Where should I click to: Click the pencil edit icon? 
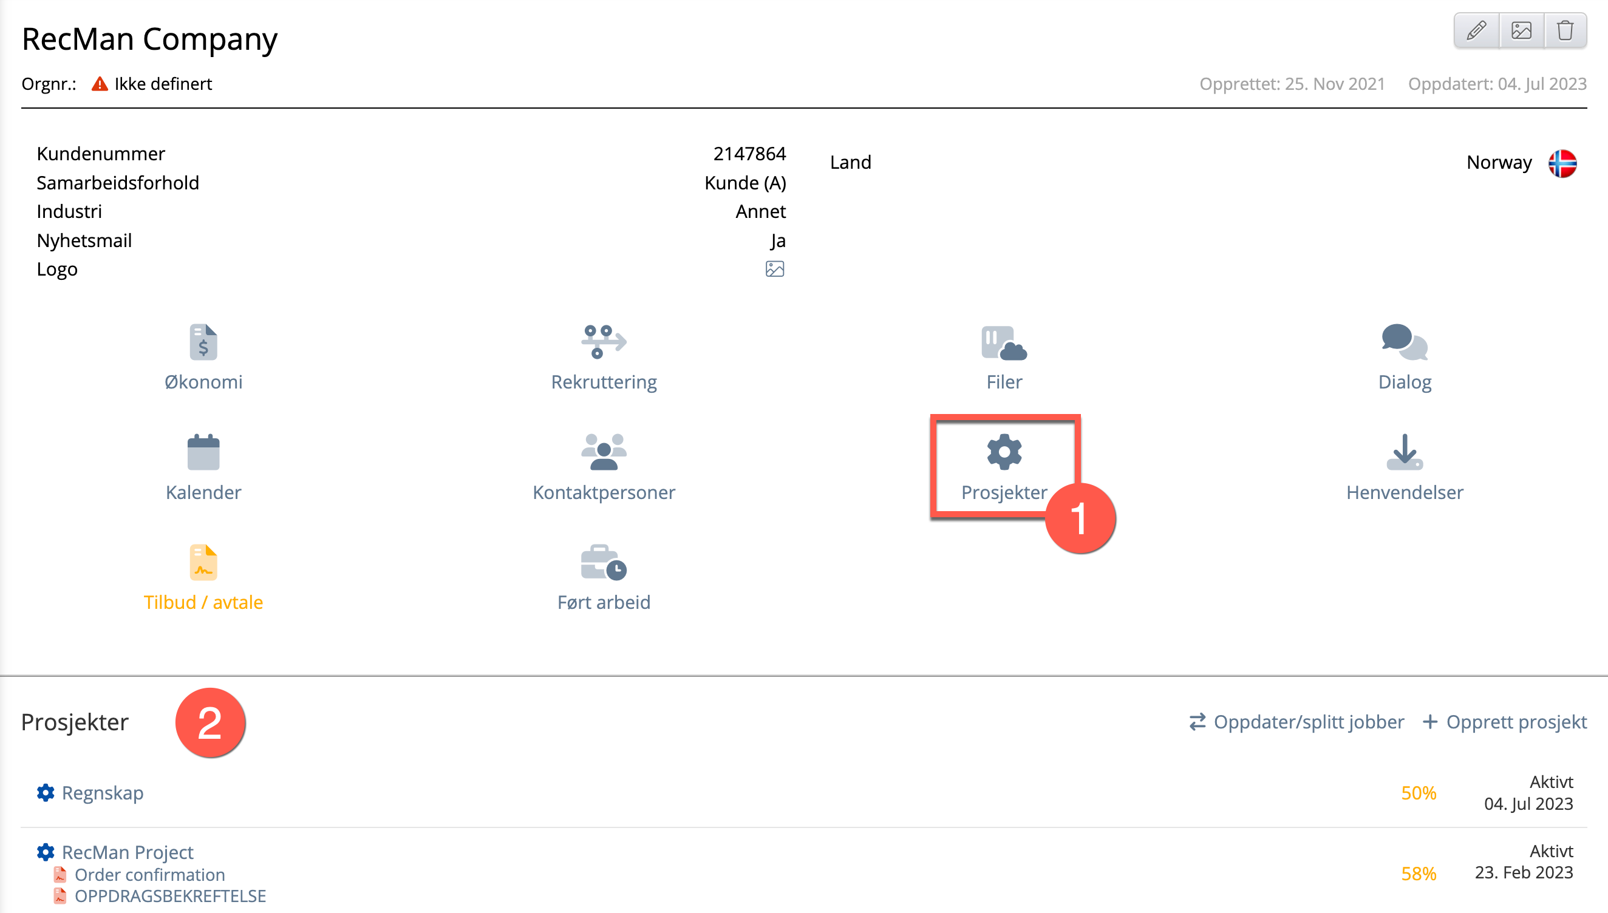1476,30
